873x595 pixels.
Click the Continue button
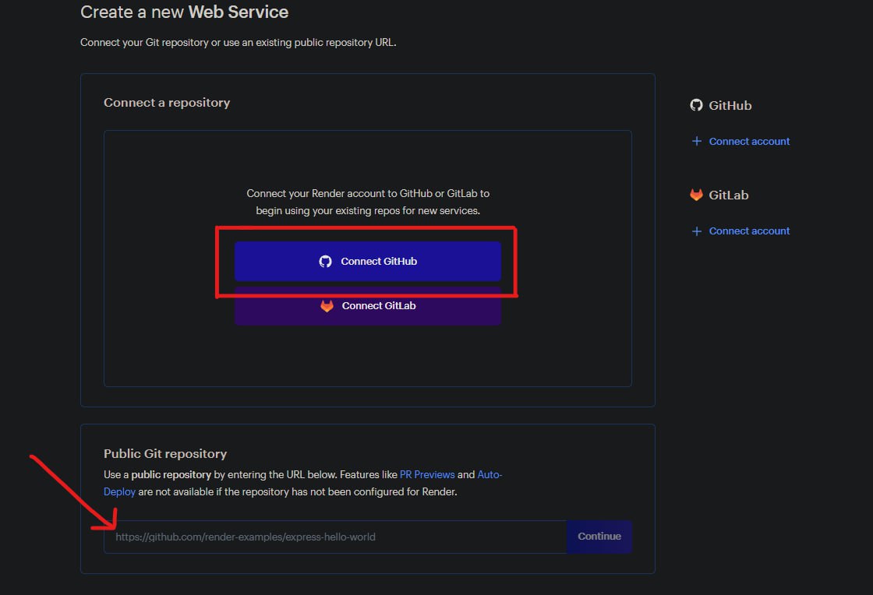(x=599, y=537)
